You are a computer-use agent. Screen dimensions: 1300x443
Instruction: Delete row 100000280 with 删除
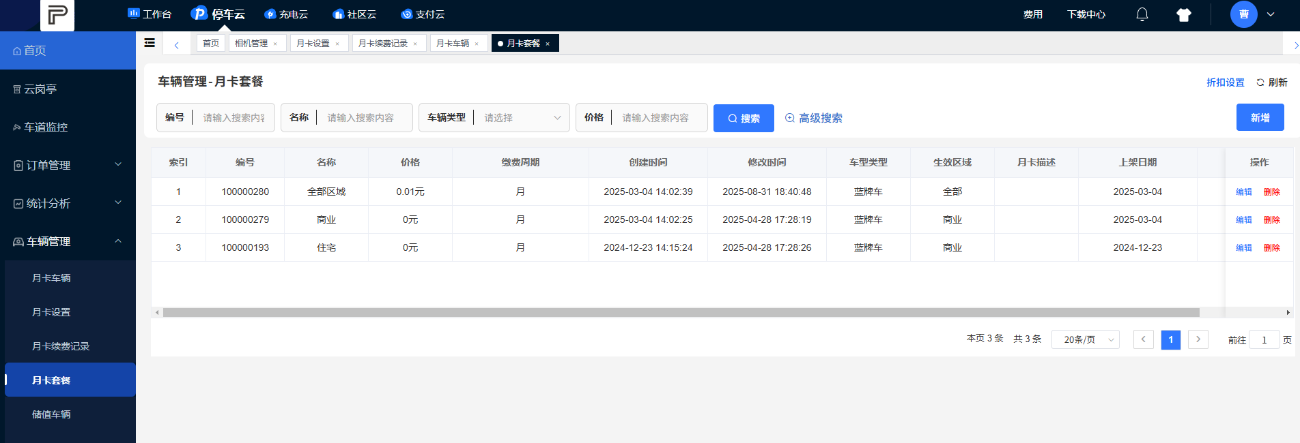[x=1271, y=192]
